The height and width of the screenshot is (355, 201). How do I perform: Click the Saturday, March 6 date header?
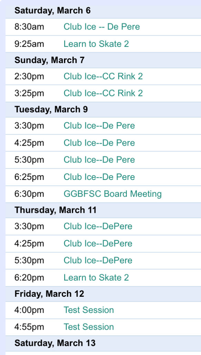(52, 11)
